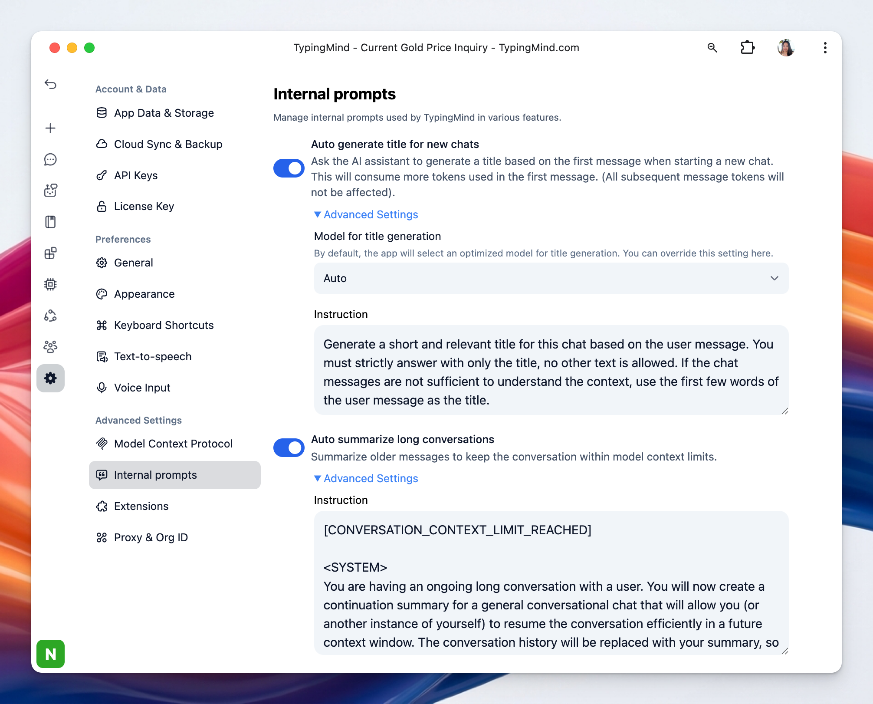Disable auto generate title toggle
873x704 pixels.
pos(289,168)
